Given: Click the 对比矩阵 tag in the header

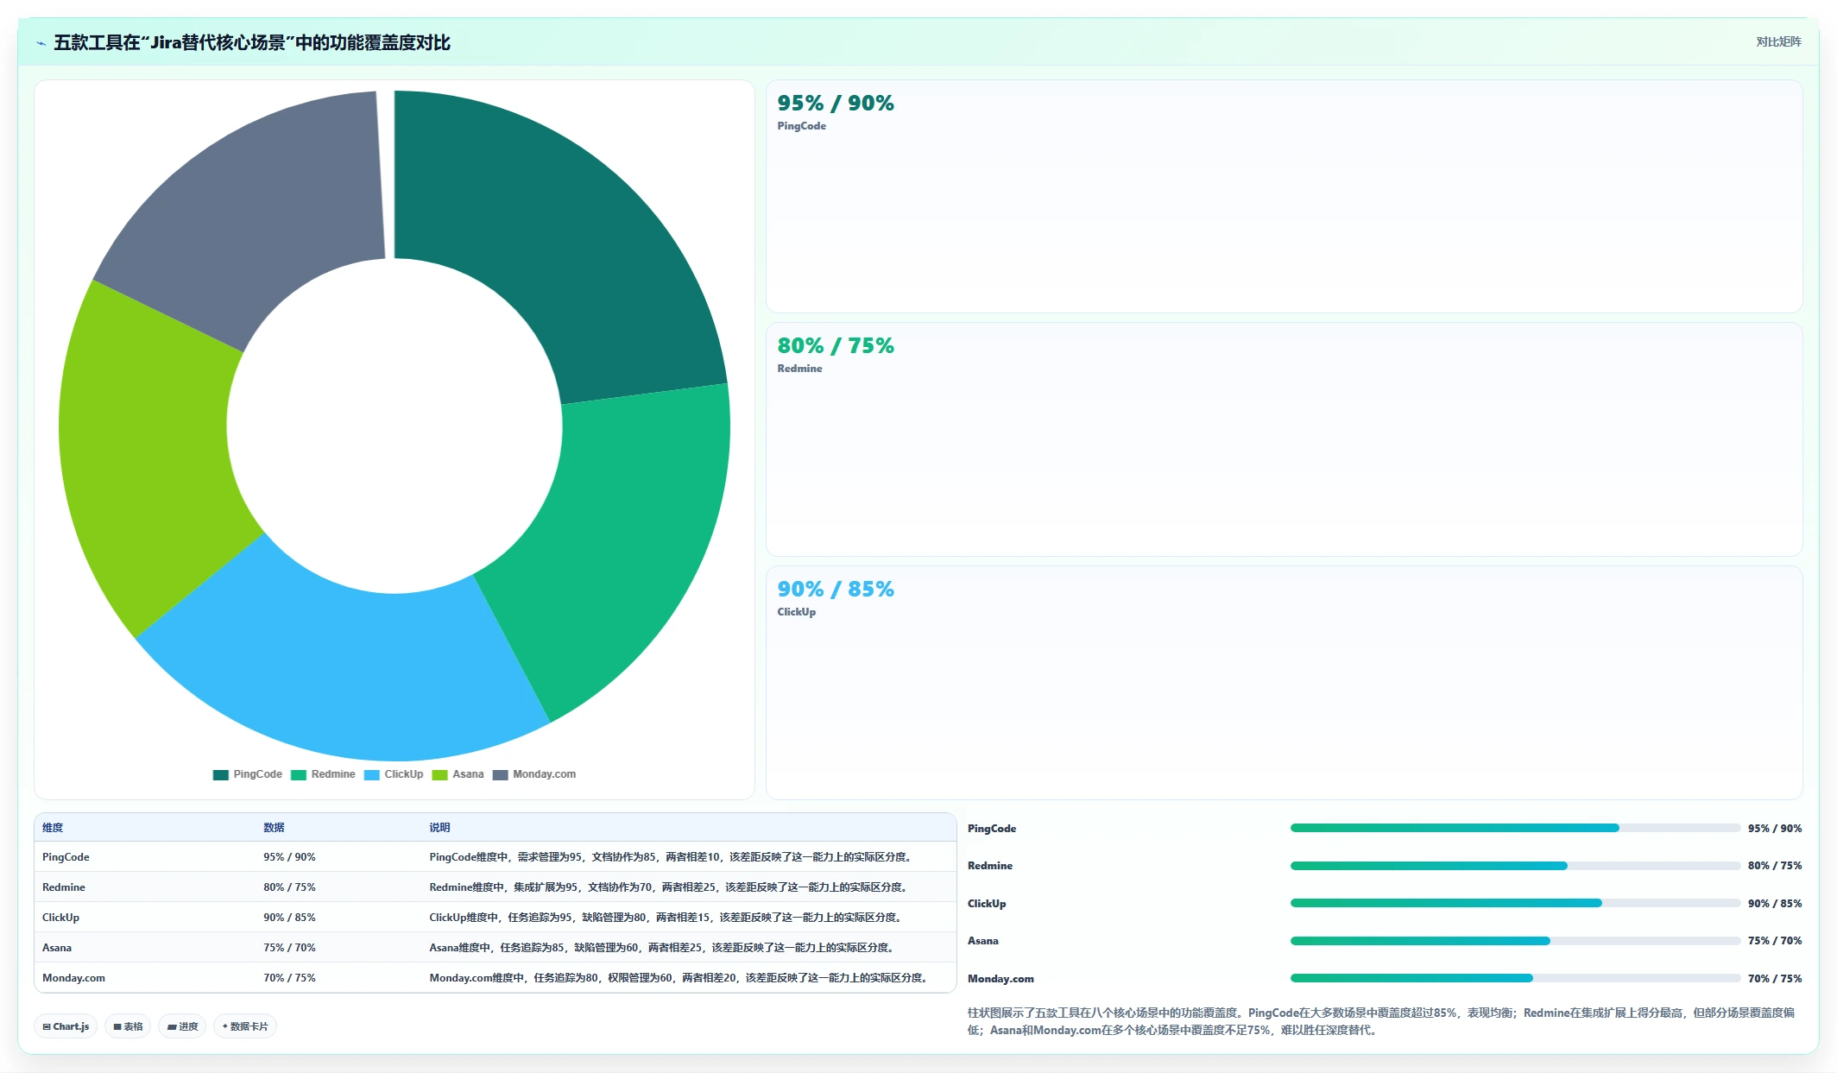Looking at the screenshot, I should (x=1778, y=41).
